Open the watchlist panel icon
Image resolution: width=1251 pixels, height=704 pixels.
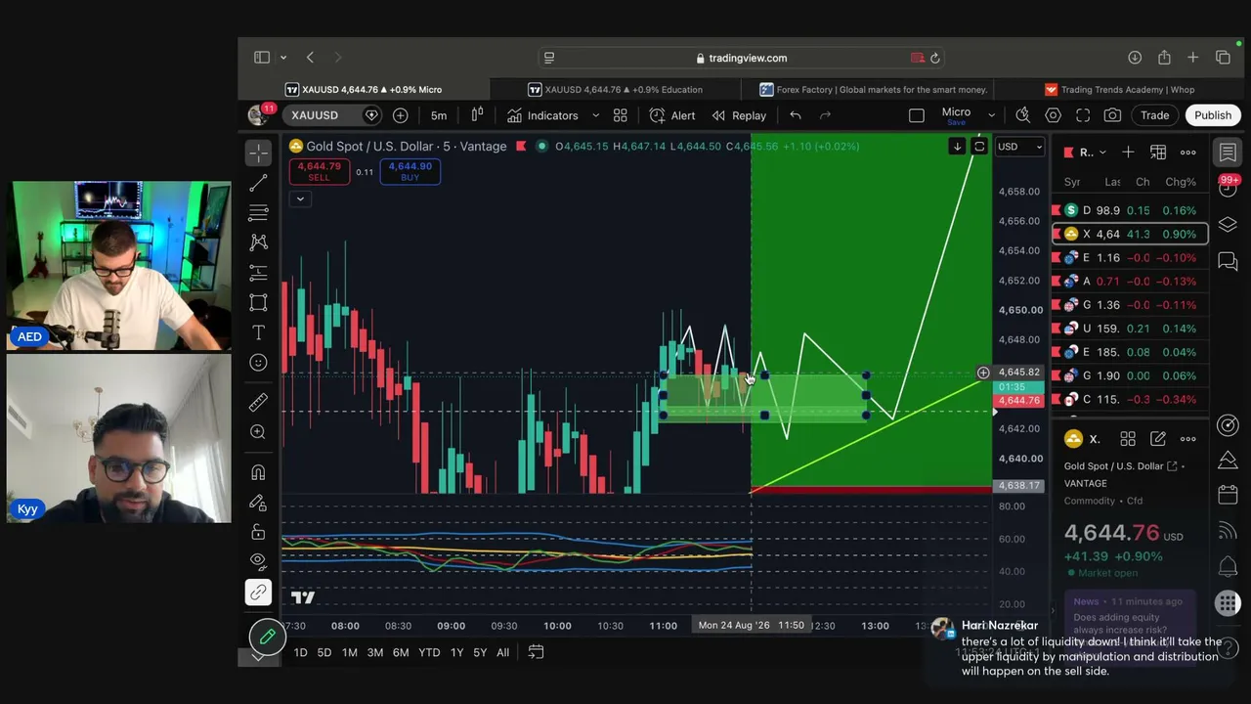tap(1228, 153)
